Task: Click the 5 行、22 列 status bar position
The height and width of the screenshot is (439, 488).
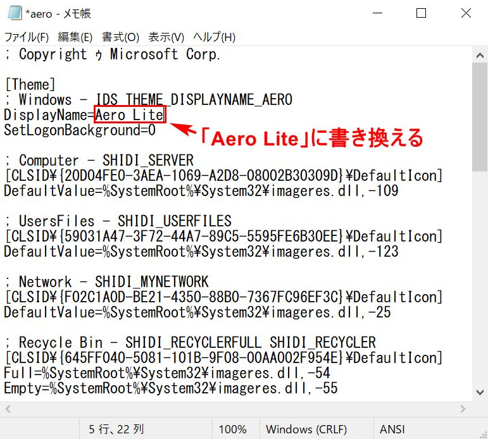Action: click(x=116, y=430)
